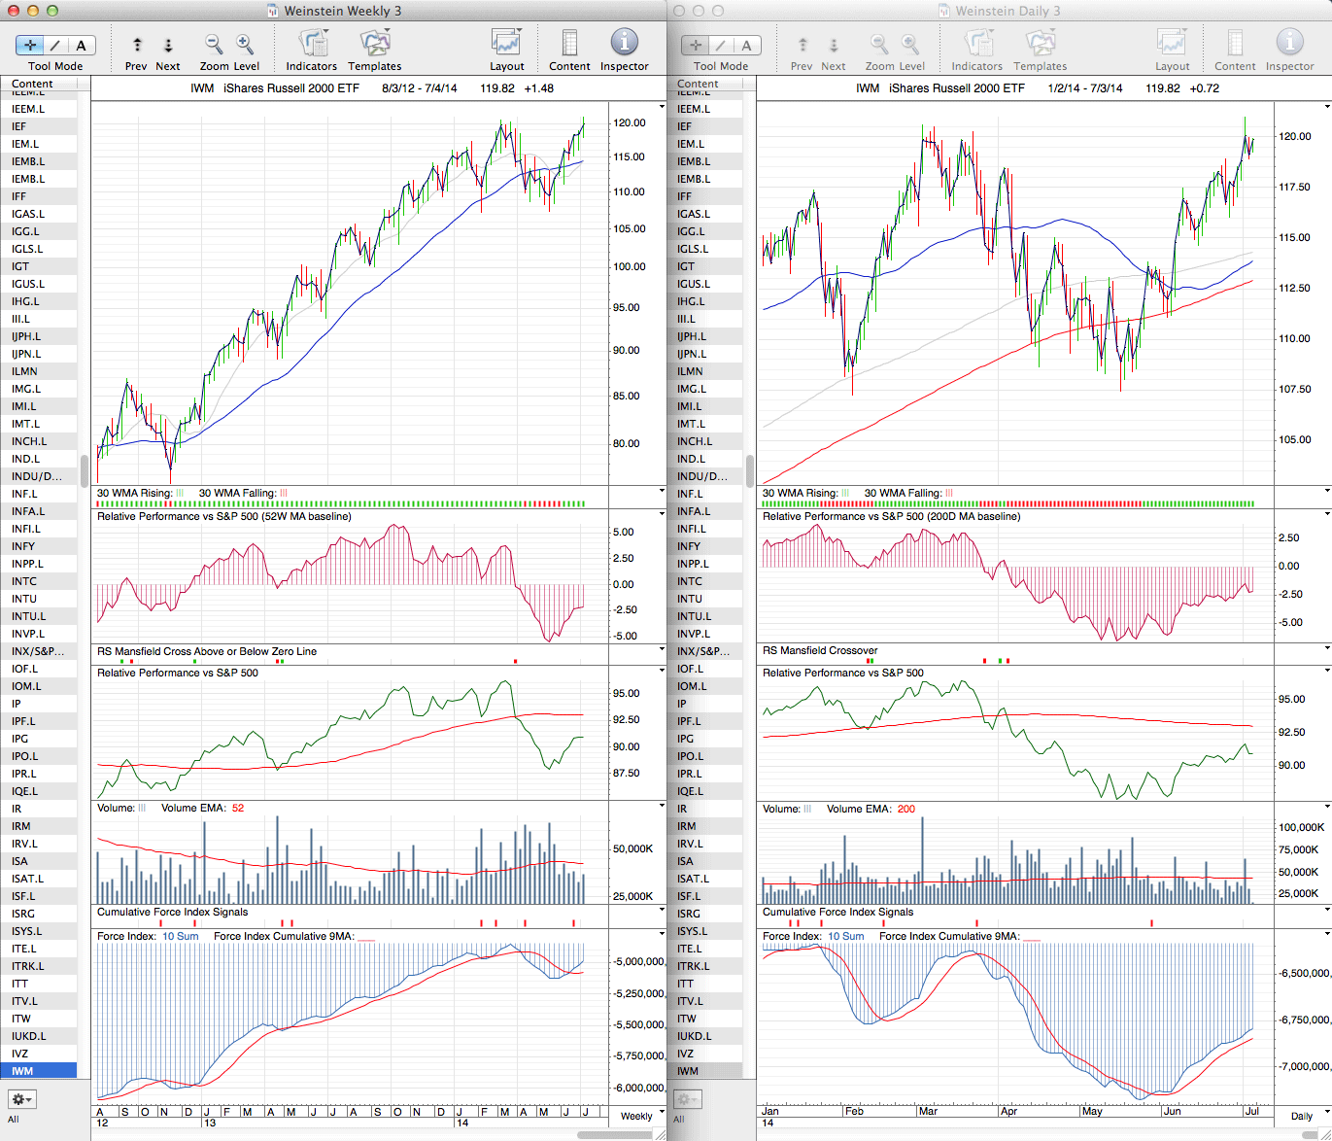Open the Templates menu in Weekly toolbar

click(x=375, y=45)
